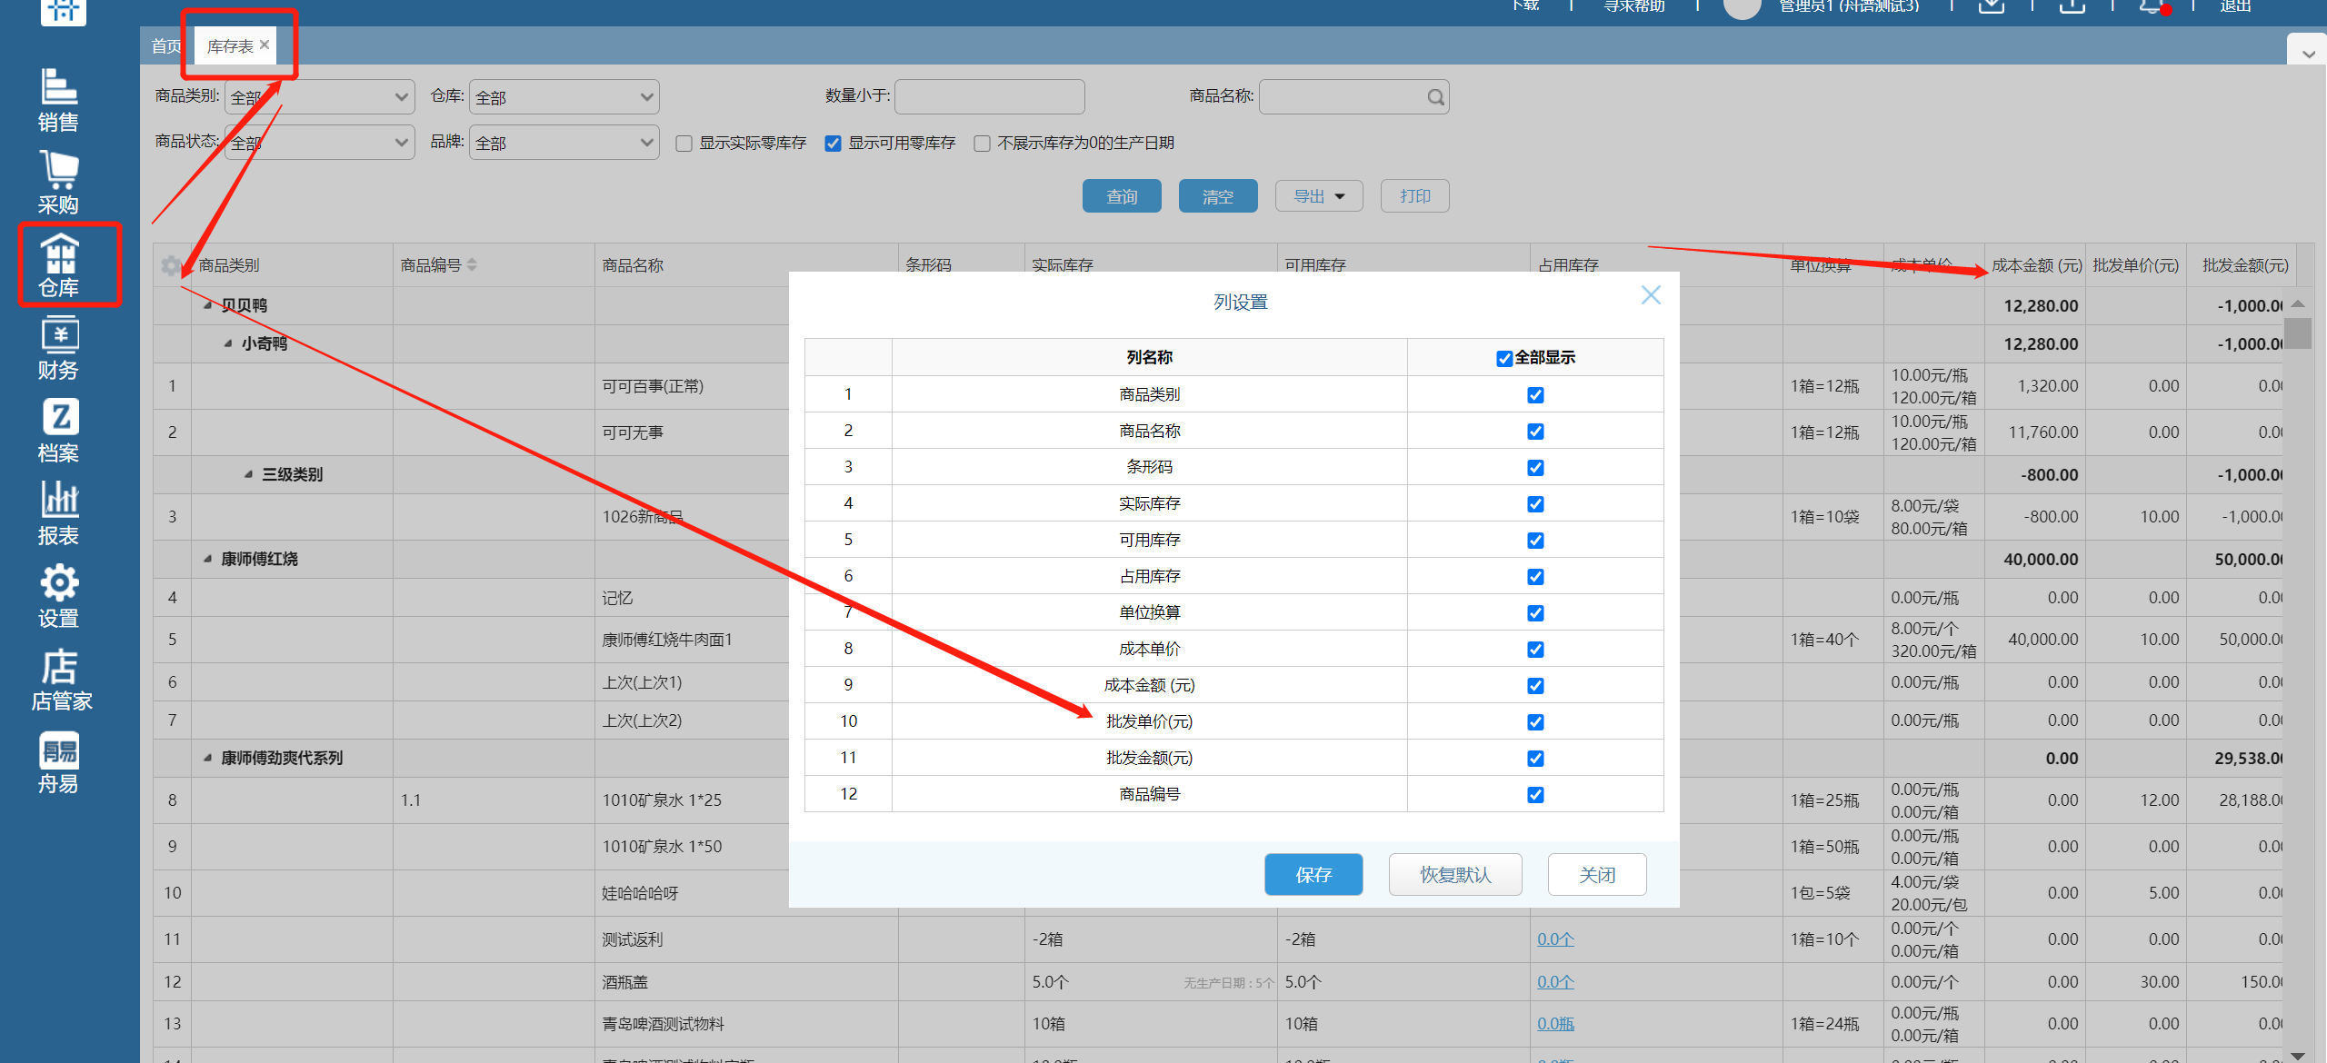Click the sort arrows on 商品编号 column
Screen dimensions: 2327x1063
point(472,265)
